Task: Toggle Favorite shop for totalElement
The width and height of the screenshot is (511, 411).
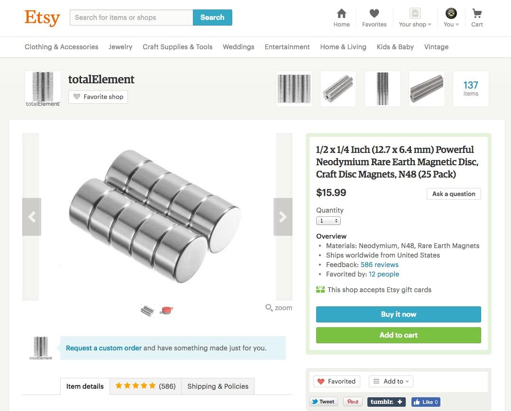Action: (x=98, y=97)
